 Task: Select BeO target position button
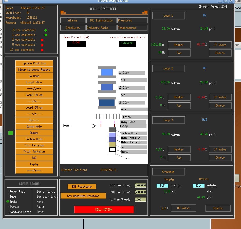tap(34, 158)
